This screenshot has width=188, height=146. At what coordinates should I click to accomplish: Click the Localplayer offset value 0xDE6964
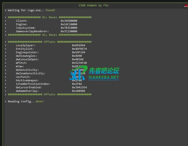79,45
